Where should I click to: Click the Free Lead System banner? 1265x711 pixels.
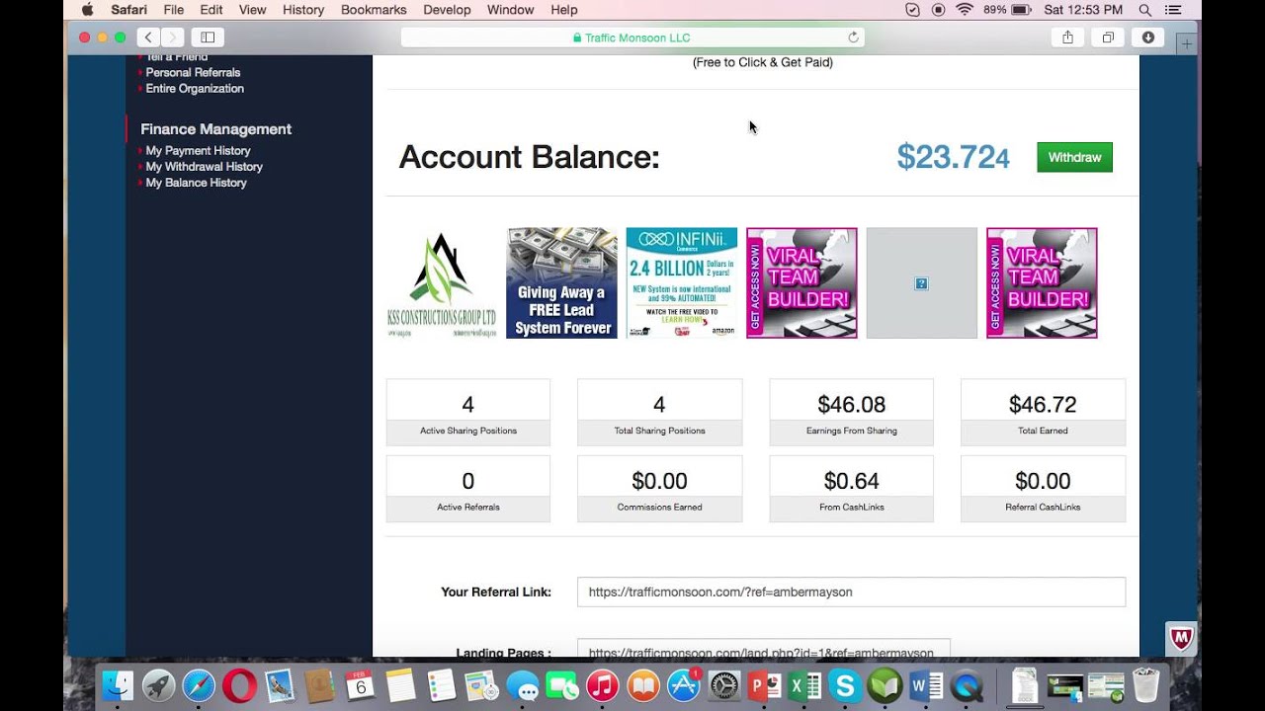pyautogui.click(x=562, y=283)
